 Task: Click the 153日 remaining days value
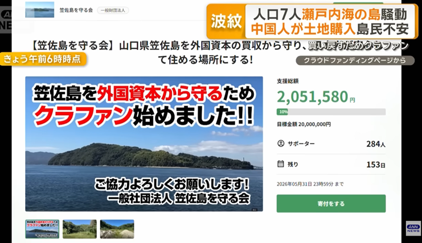click(376, 165)
